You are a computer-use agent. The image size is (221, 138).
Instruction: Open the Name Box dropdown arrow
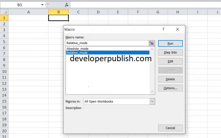click(x=42, y=5)
